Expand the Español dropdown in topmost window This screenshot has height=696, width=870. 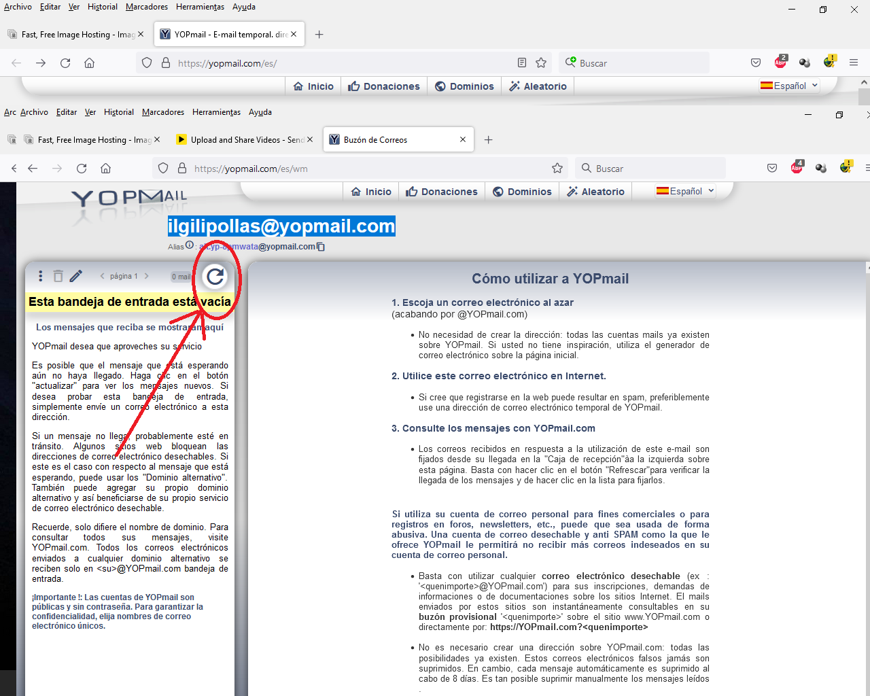(789, 86)
